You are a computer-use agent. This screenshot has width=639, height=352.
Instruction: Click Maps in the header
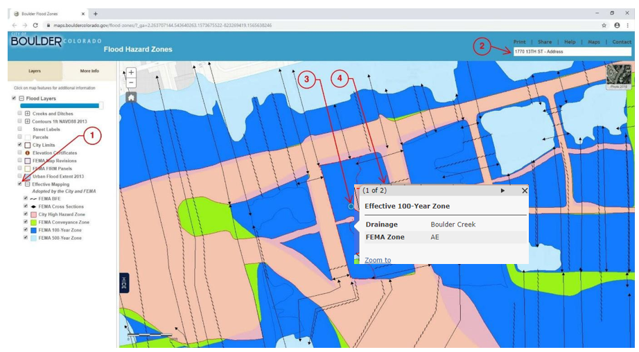(594, 42)
